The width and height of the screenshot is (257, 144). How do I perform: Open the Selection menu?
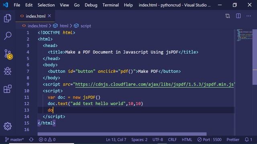pos(46,5)
